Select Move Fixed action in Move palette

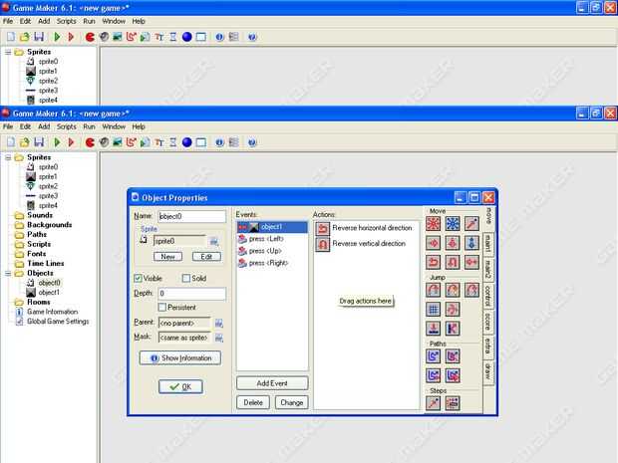pos(434,224)
